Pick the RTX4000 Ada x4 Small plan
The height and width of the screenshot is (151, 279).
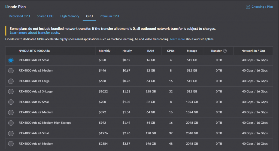click(x=11, y=133)
